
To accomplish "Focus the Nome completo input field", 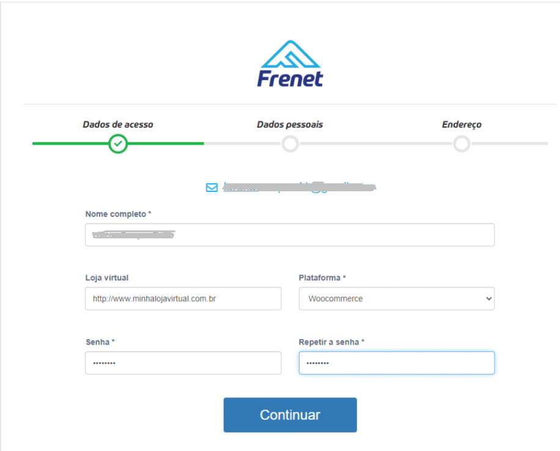I will 290,235.
